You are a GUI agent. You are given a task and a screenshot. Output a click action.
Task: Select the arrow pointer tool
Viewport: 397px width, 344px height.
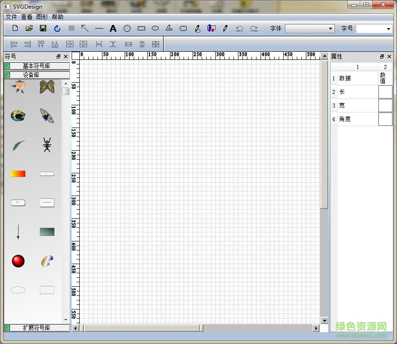point(85,28)
